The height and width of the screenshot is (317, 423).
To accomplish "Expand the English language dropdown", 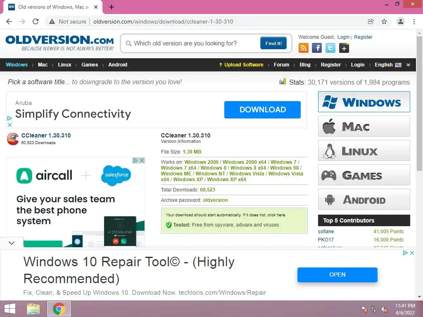I will [392, 65].
